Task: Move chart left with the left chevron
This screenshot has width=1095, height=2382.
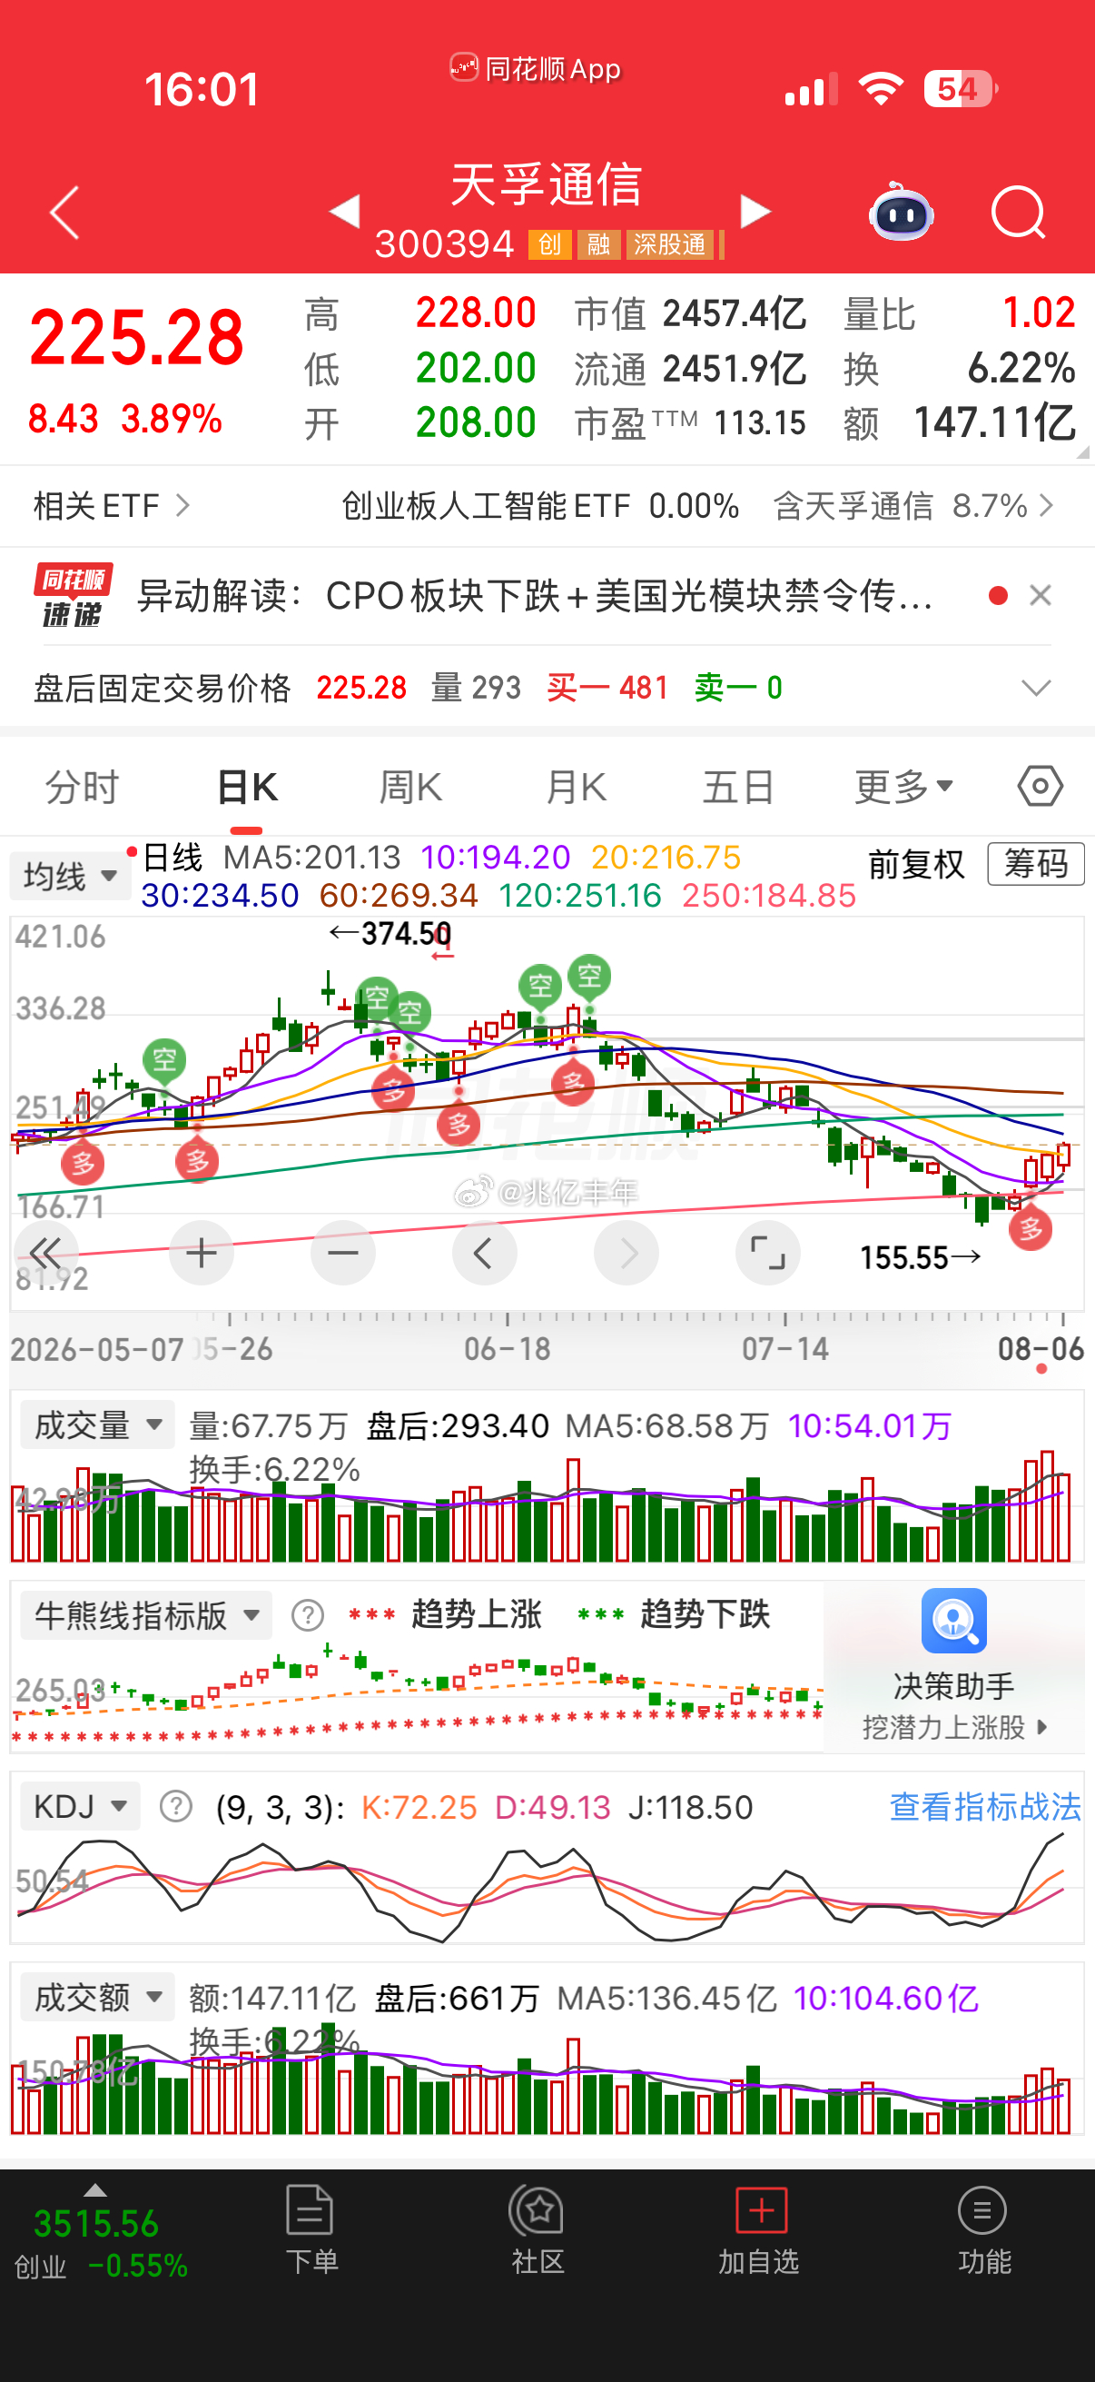Action: tap(484, 1253)
